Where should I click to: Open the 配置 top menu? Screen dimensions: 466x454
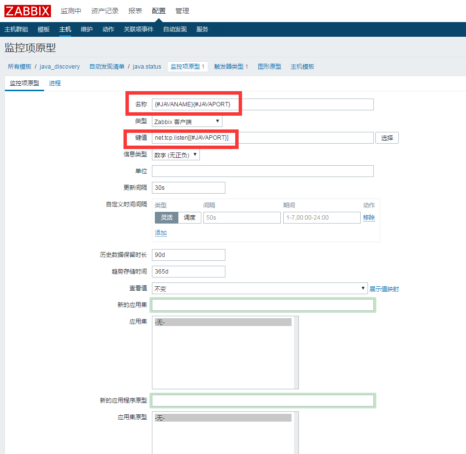[x=159, y=11]
